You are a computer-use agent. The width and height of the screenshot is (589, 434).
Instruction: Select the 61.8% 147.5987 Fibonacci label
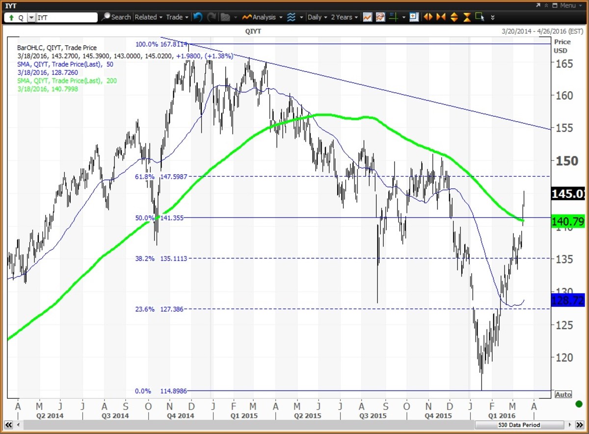pos(161,176)
